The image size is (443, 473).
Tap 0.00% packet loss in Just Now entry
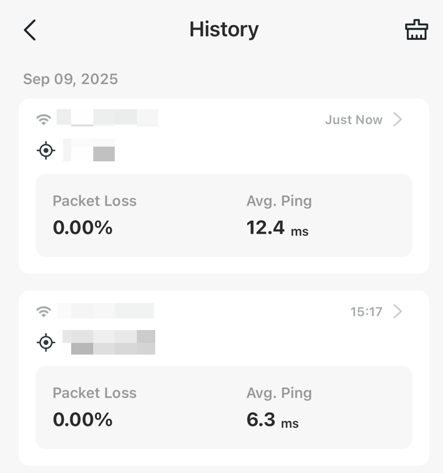click(x=83, y=228)
